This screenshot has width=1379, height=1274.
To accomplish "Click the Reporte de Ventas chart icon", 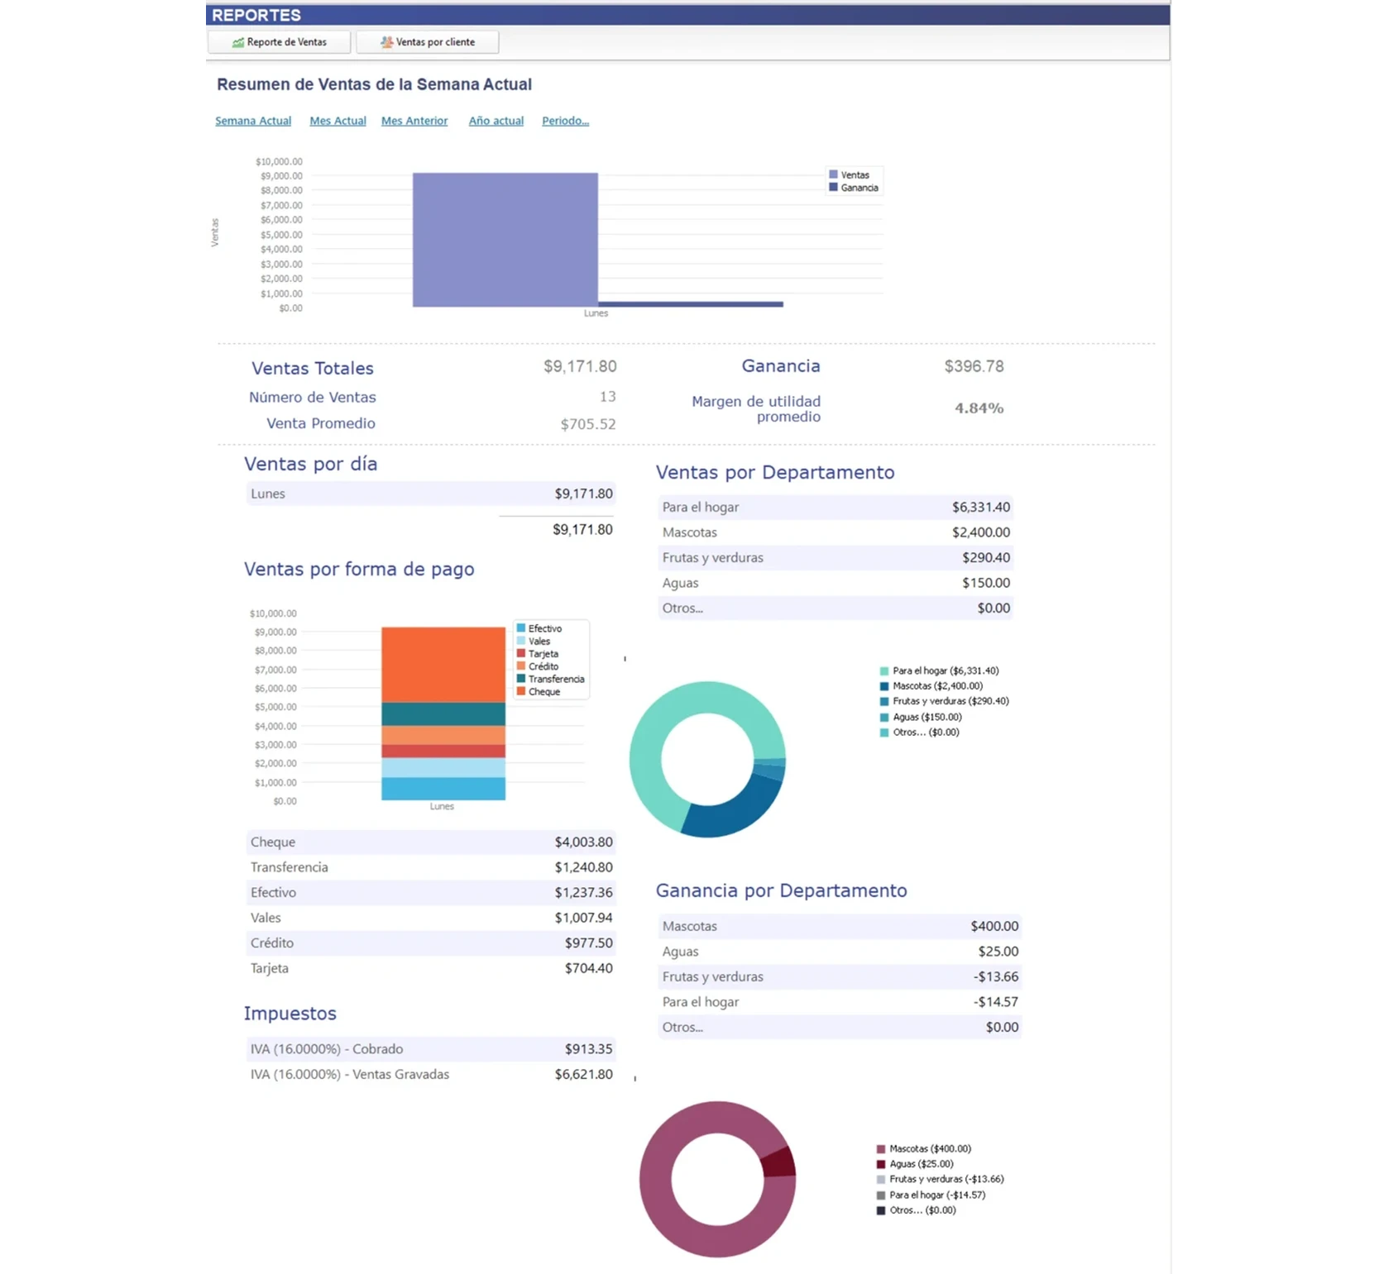I will [x=240, y=41].
